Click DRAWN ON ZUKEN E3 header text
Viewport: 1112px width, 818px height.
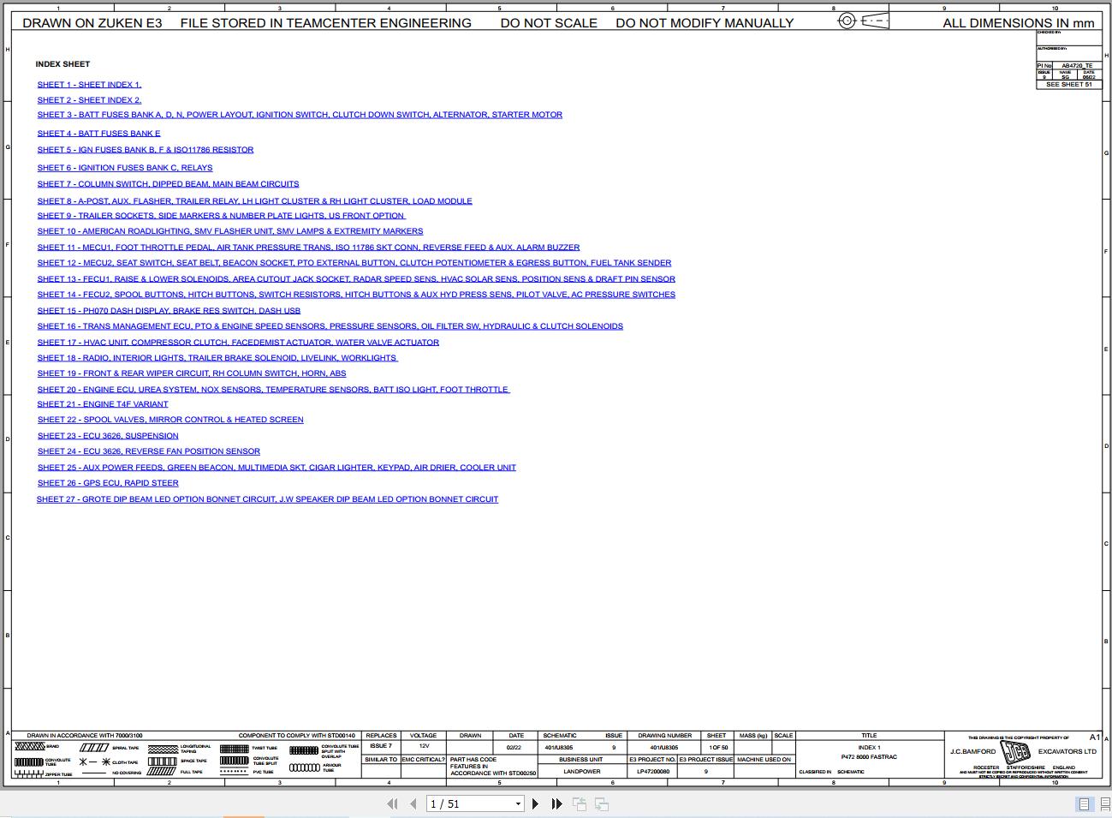click(x=92, y=23)
